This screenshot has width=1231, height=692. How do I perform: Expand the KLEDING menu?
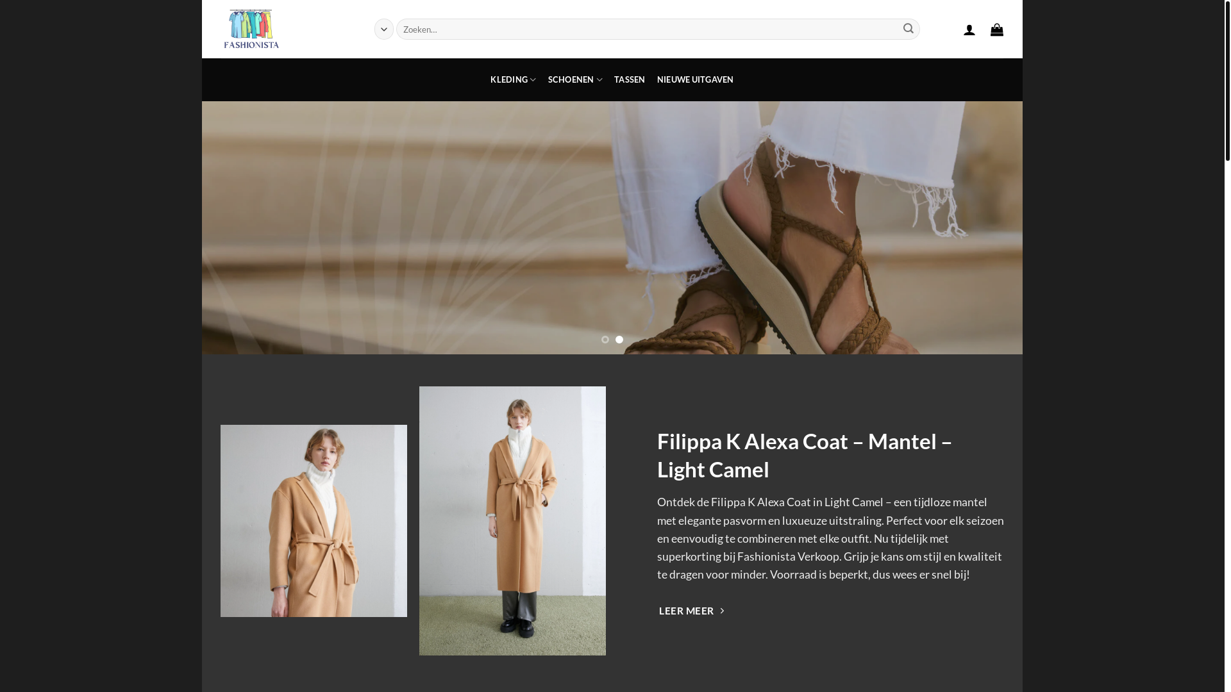(x=513, y=79)
